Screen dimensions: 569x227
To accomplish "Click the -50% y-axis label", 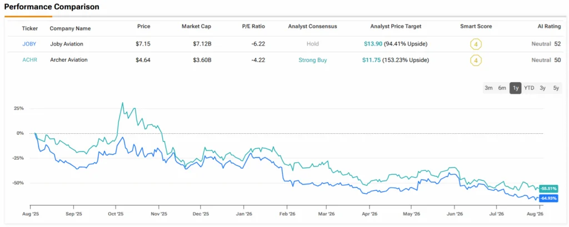I will point(18,183).
